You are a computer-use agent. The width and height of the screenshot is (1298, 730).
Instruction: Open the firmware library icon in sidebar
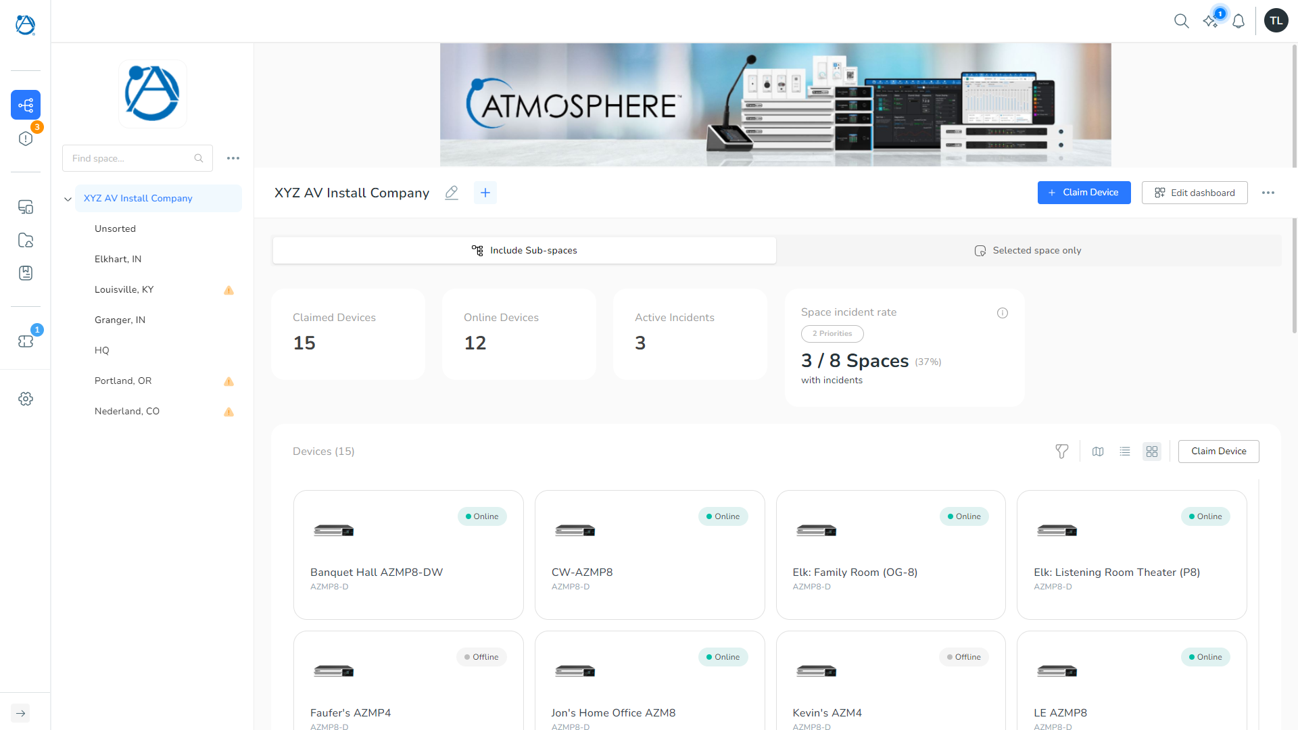26,273
